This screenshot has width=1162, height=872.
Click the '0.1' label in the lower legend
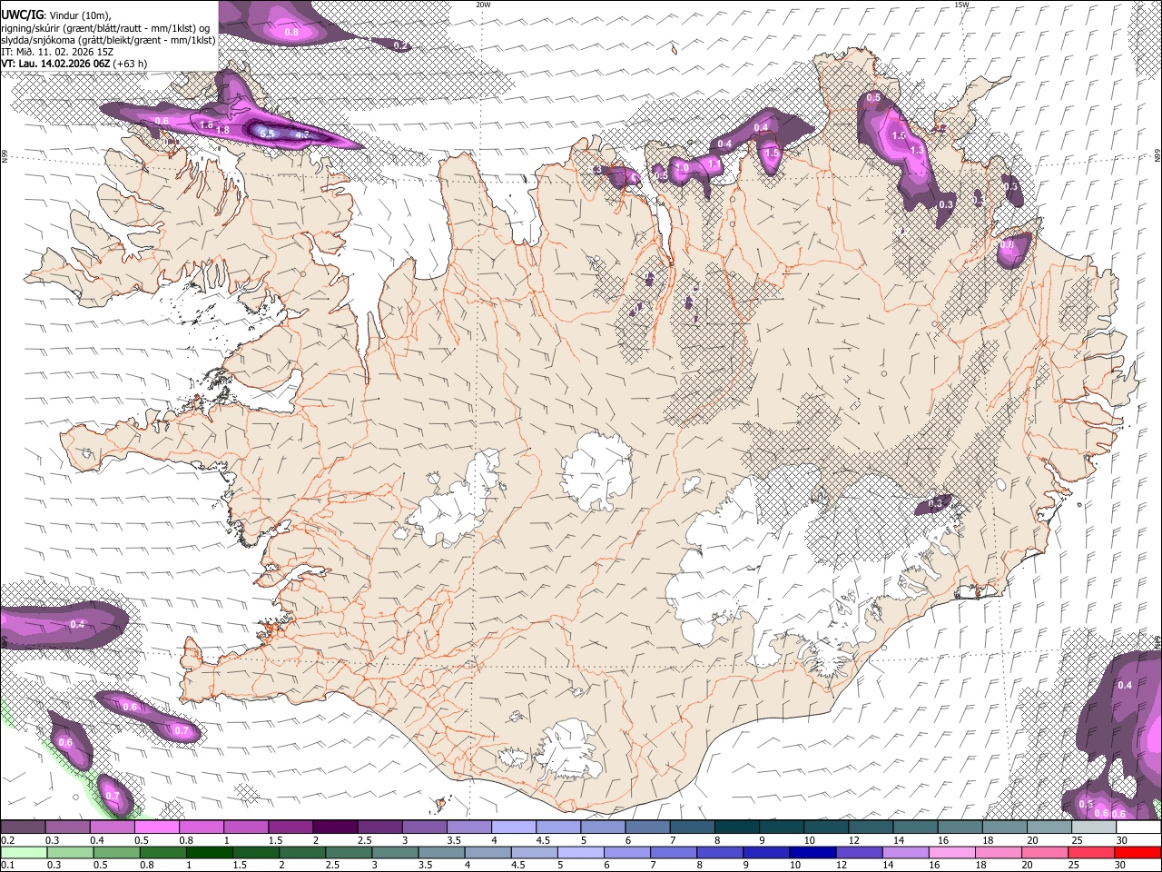[7, 865]
